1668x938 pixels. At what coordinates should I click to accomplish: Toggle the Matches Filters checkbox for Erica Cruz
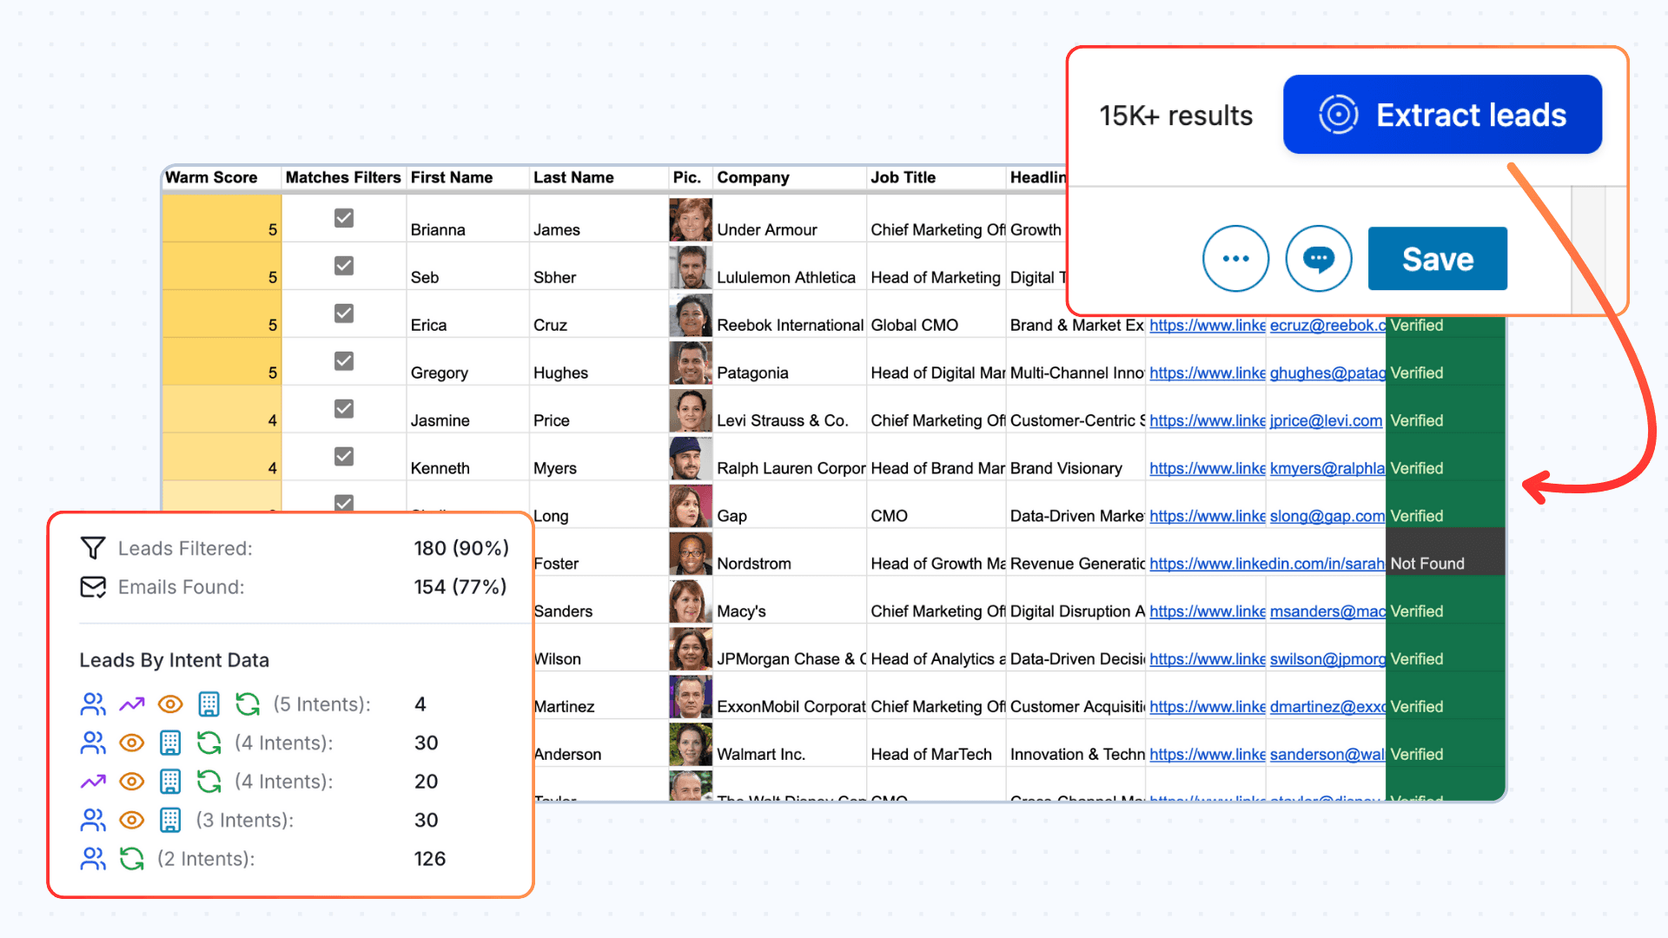pos(344,314)
